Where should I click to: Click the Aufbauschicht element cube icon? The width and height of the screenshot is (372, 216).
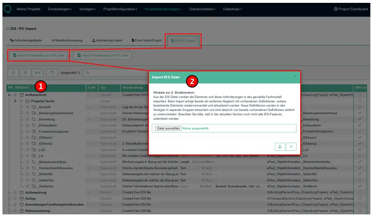(22, 95)
